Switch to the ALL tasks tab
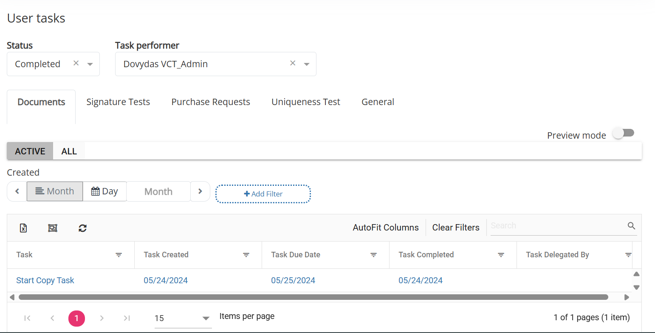 pyautogui.click(x=69, y=151)
